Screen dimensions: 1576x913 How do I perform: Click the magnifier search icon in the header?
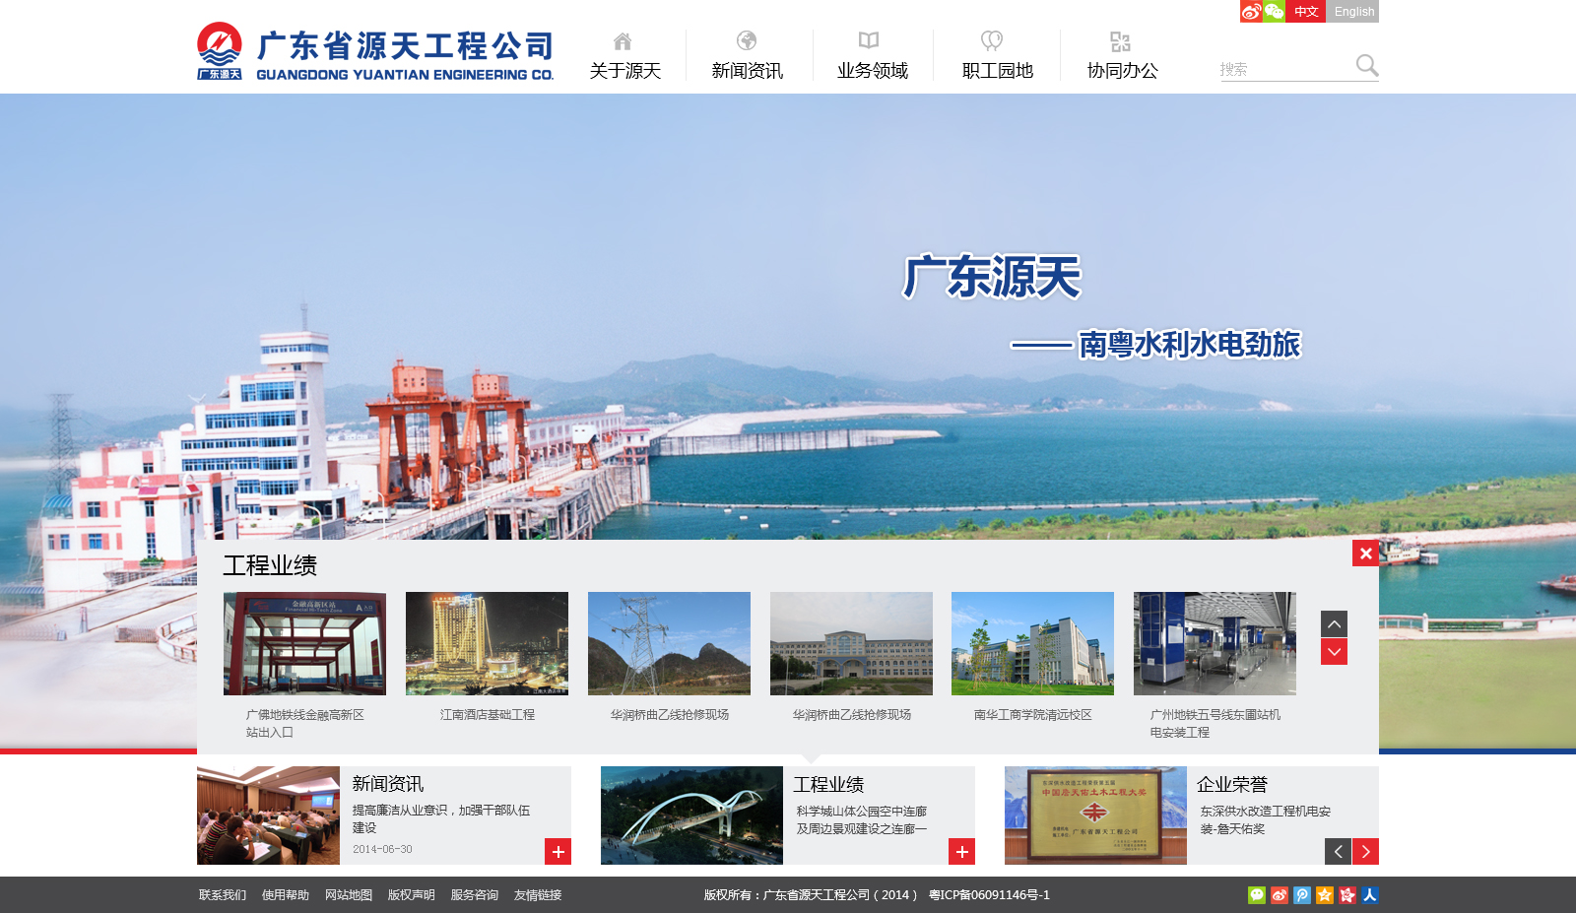[x=1366, y=66]
